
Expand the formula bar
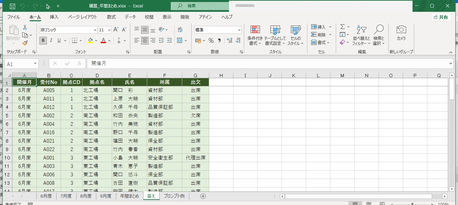coord(451,63)
